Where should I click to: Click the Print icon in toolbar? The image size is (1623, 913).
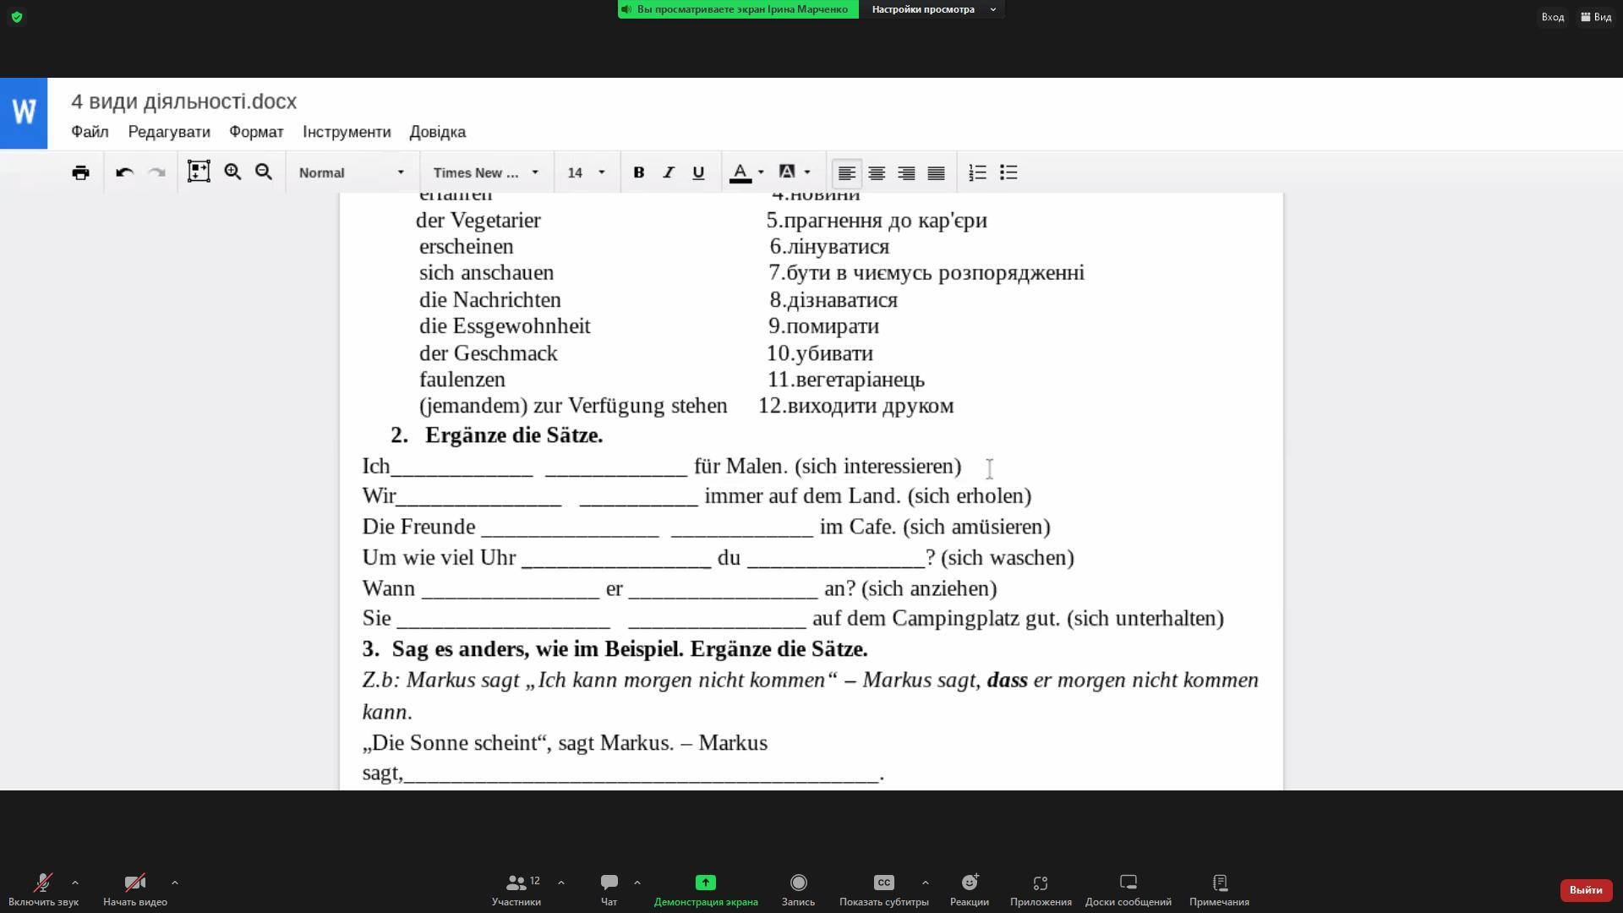[x=80, y=172]
